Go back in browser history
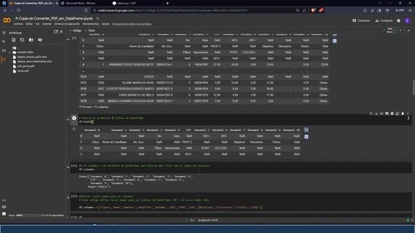This screenshot has width=415, height=233. click(x=5, y=10)
